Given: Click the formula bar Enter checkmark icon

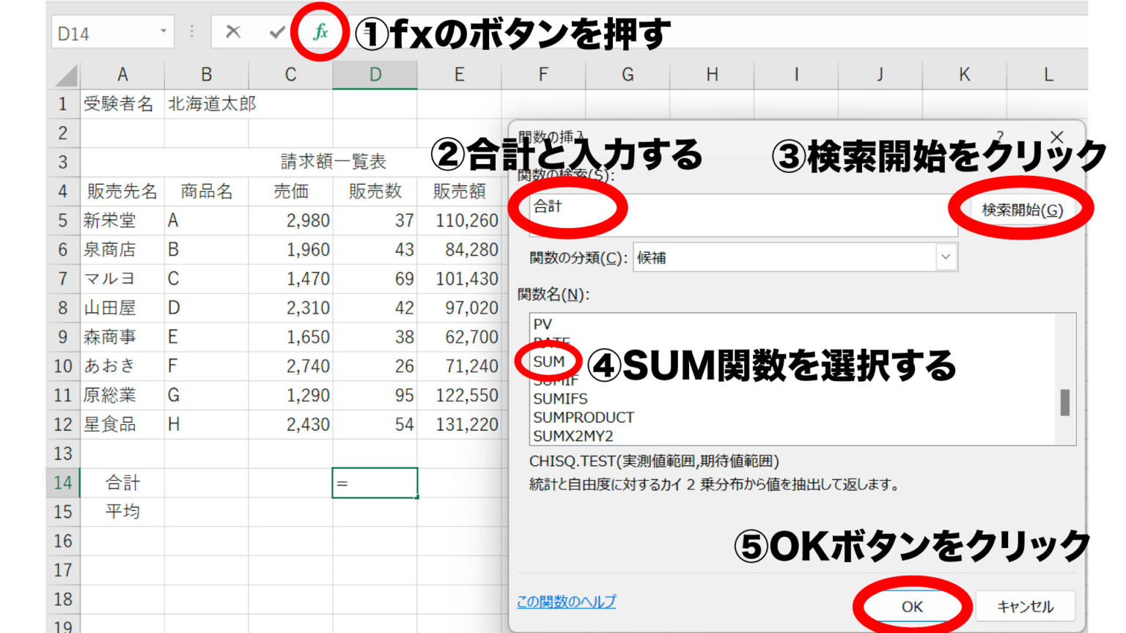Looking at the screenshot, I should (276, 32).
